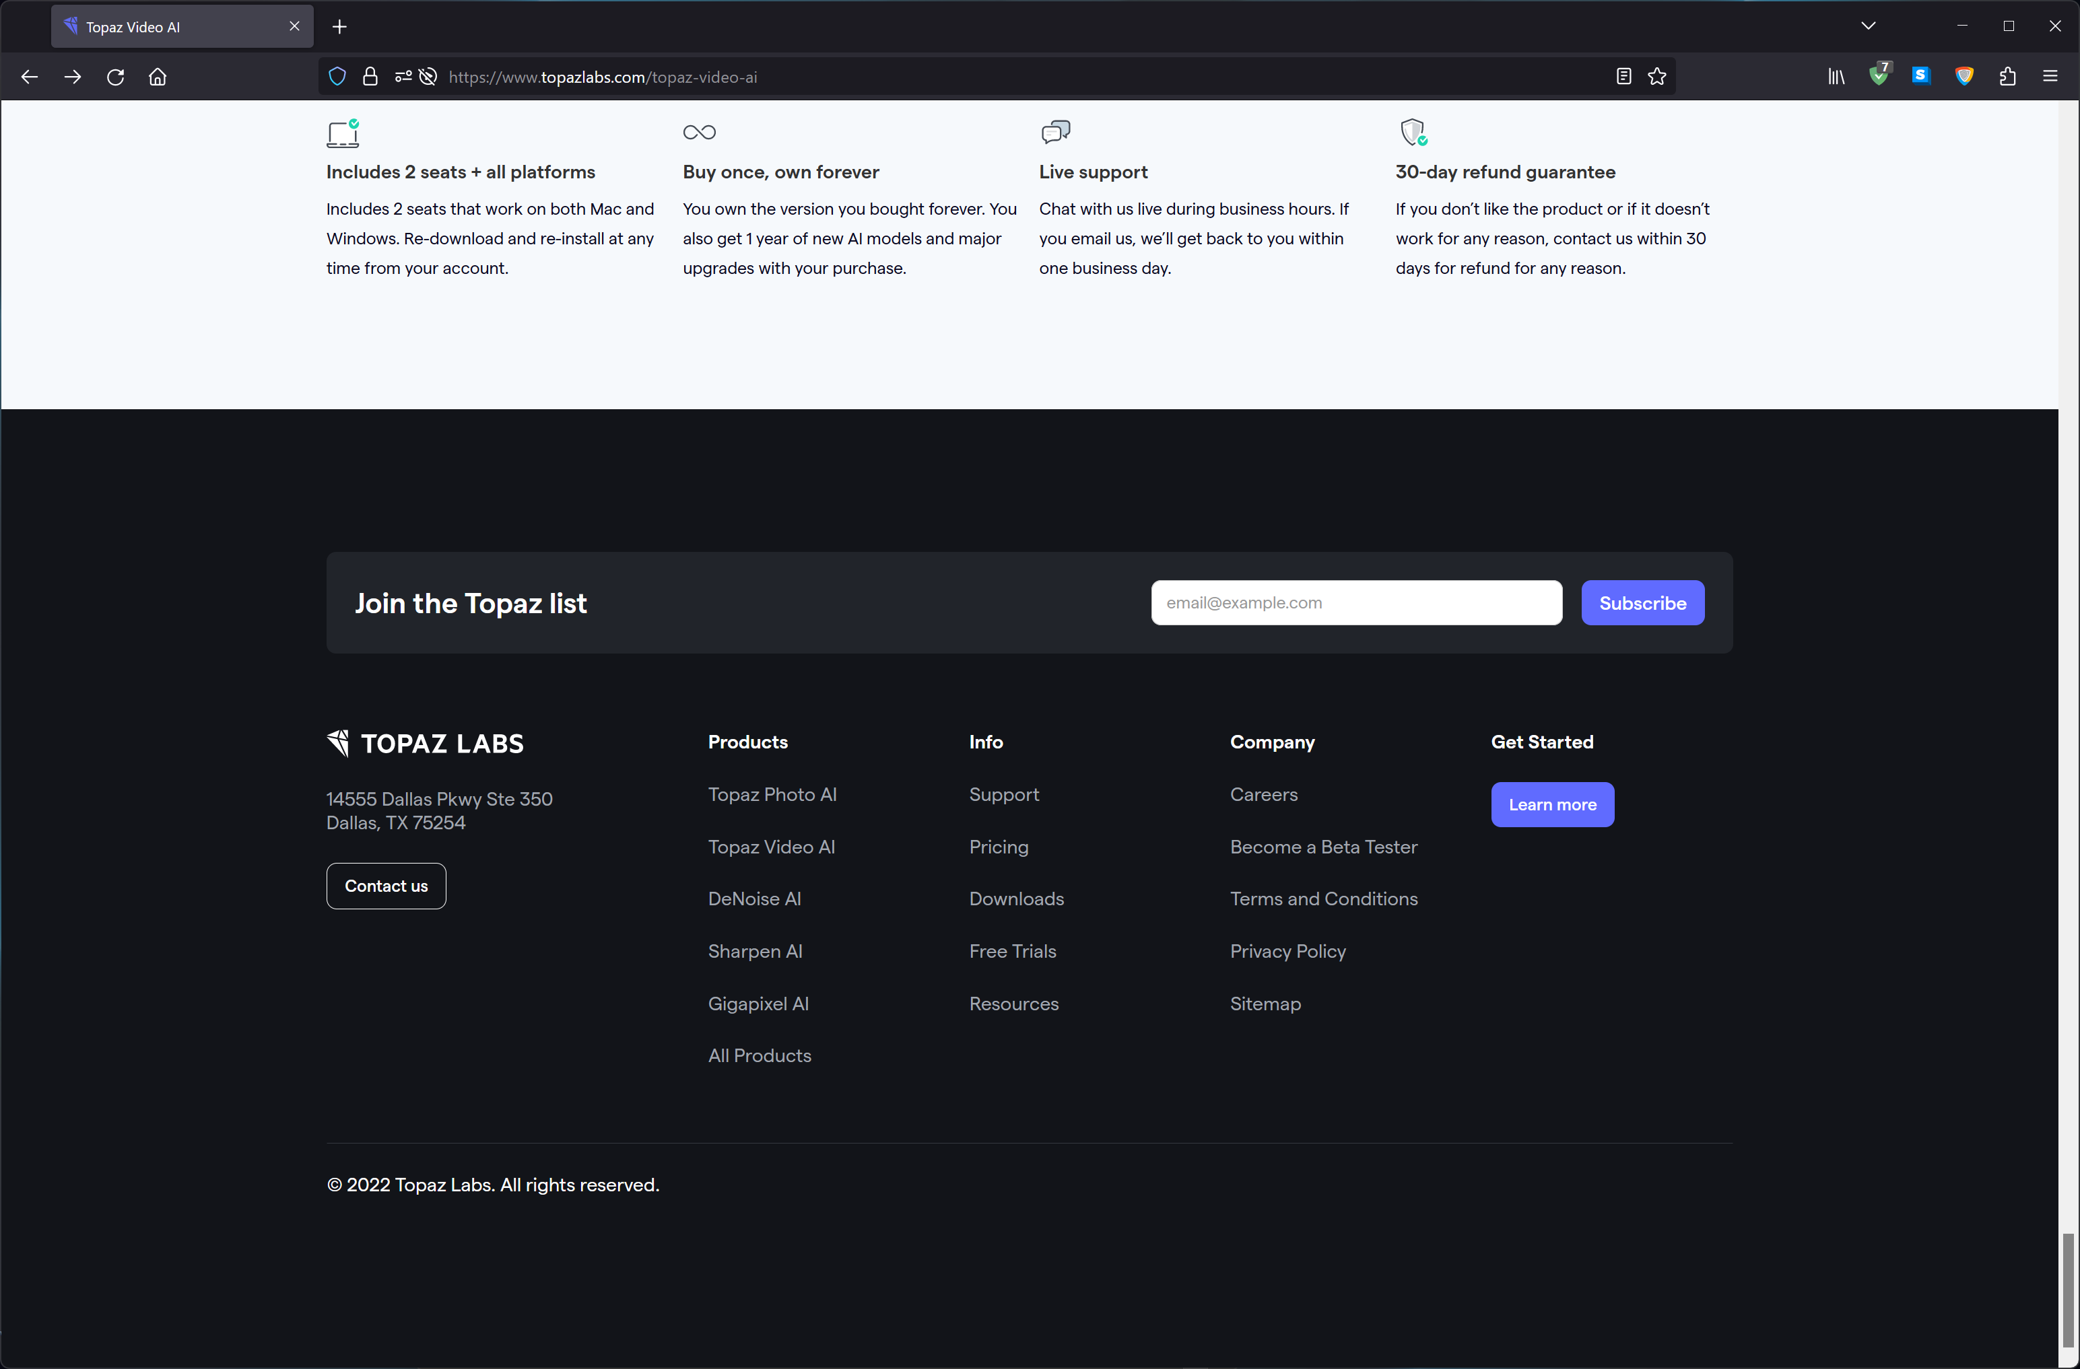Open the Topaz Video AI footer link
The image size is (2080, 1369).
tap(771, 847)
